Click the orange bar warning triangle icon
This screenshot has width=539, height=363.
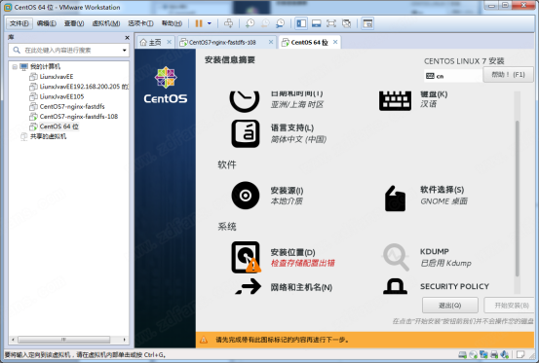(204, 340)
